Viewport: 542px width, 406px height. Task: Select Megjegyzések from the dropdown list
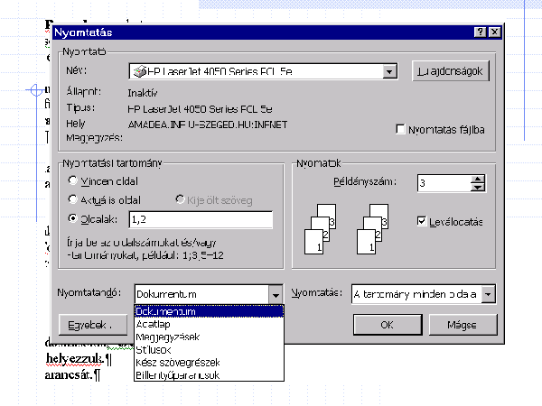pos(168,337)
